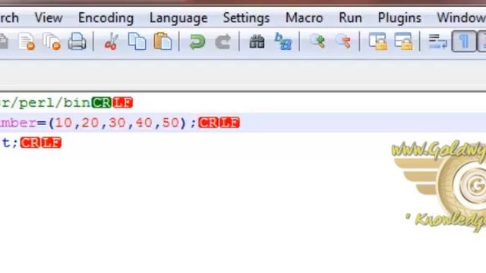
Task: Click the Zoom In icon
Action: 317,41
